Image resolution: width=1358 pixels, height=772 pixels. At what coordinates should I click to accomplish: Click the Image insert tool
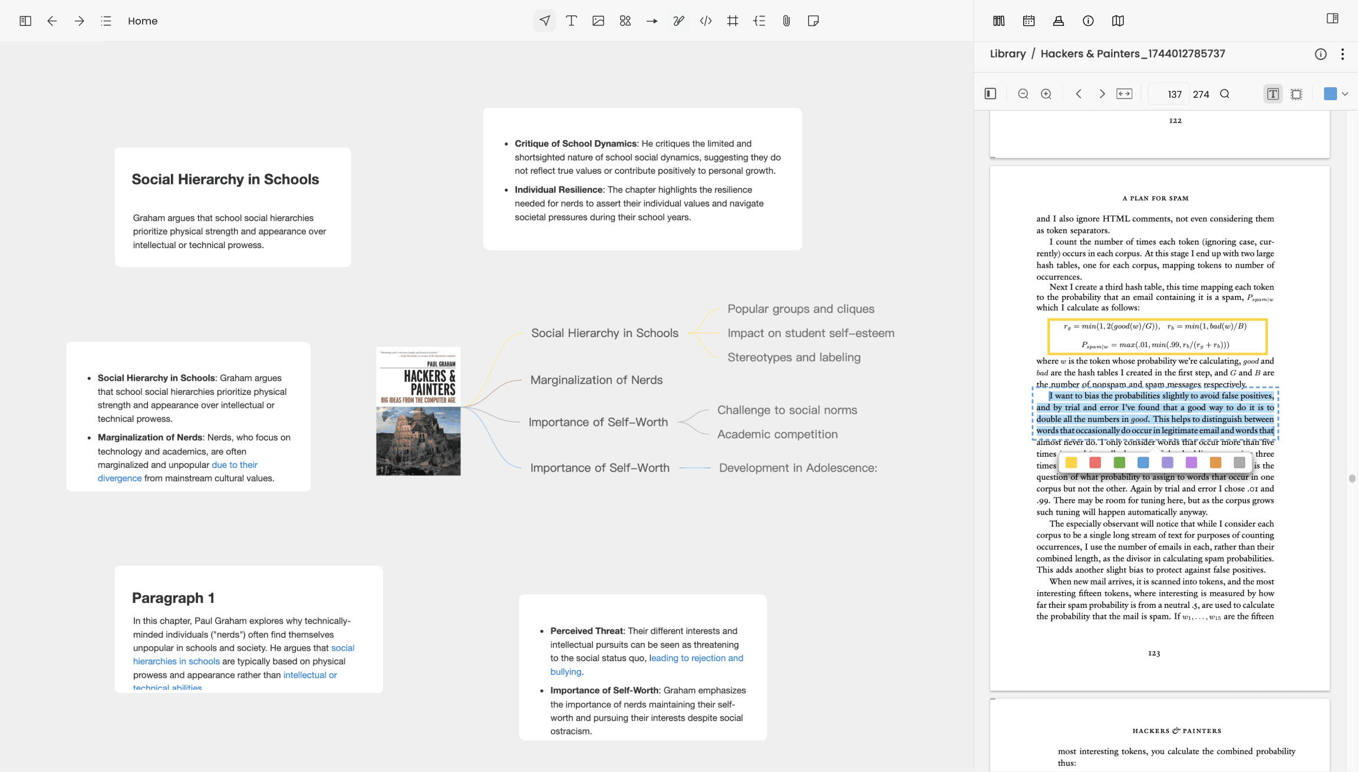click(598, 21)
